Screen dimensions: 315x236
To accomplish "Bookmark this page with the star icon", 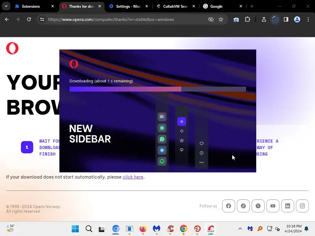I will click(221, 19).
